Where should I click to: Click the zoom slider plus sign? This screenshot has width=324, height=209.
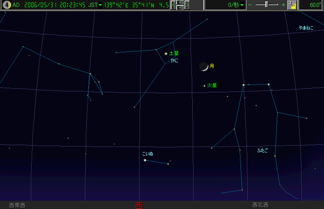click(283, 5)
